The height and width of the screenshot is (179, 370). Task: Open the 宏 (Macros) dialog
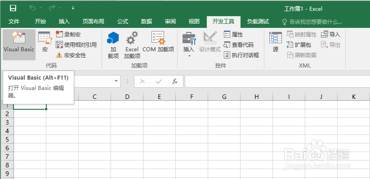point(45,42)
